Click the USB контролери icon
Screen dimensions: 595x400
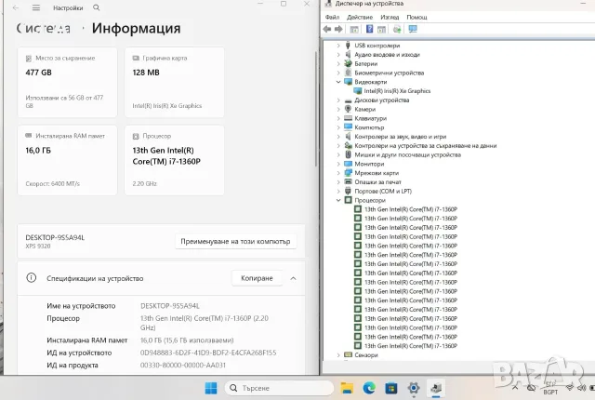348,46
